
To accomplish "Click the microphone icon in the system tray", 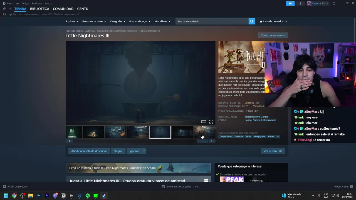I will coord(319,196).
